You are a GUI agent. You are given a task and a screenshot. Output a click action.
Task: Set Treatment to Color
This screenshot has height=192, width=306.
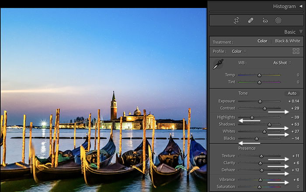tap(262, 41)
